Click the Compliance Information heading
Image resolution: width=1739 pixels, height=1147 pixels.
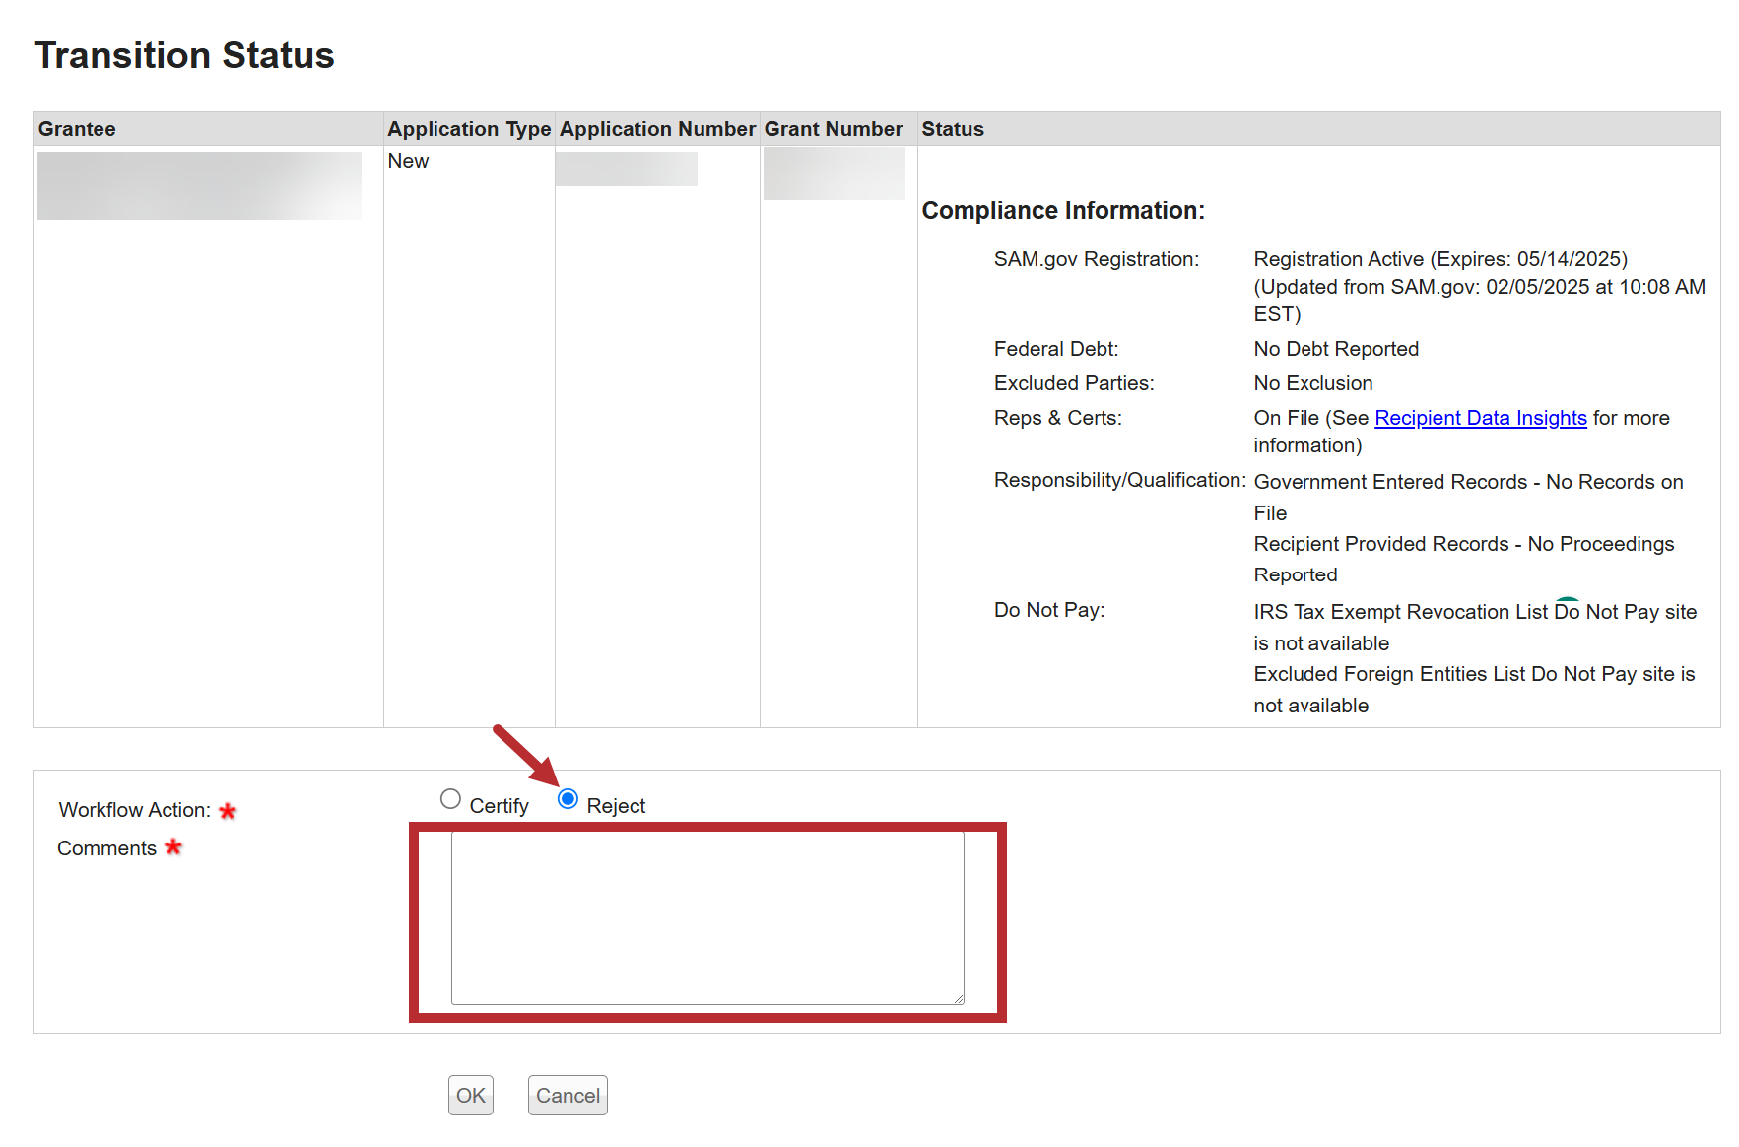point(1062,211)
